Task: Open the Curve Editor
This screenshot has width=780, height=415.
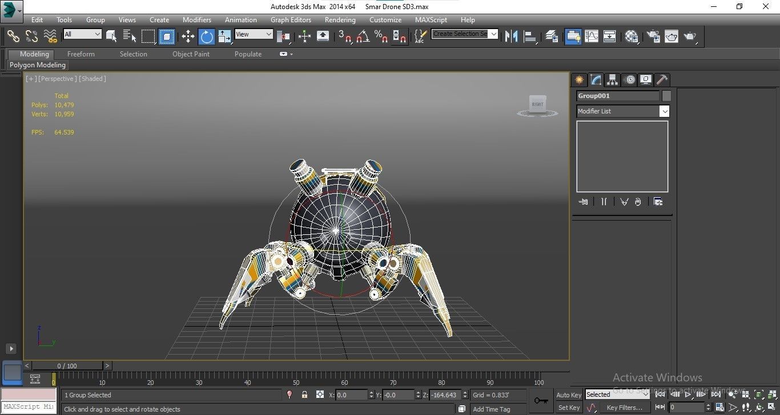Action: pos(592,36)
